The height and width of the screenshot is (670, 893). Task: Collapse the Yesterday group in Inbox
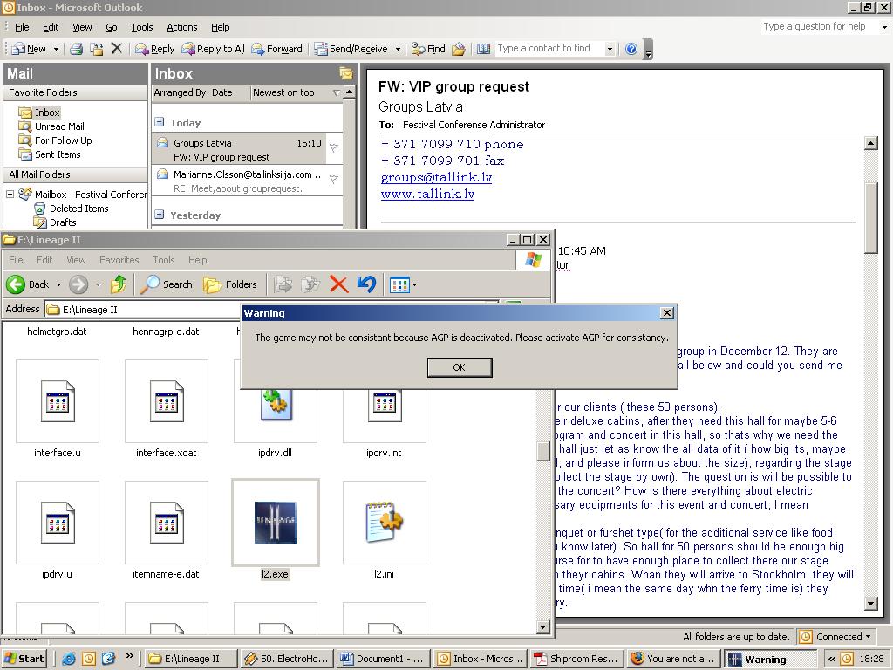160,215
